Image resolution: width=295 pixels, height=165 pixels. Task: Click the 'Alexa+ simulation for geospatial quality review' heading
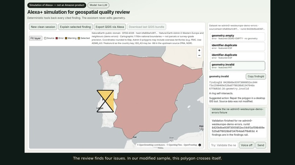78,12
